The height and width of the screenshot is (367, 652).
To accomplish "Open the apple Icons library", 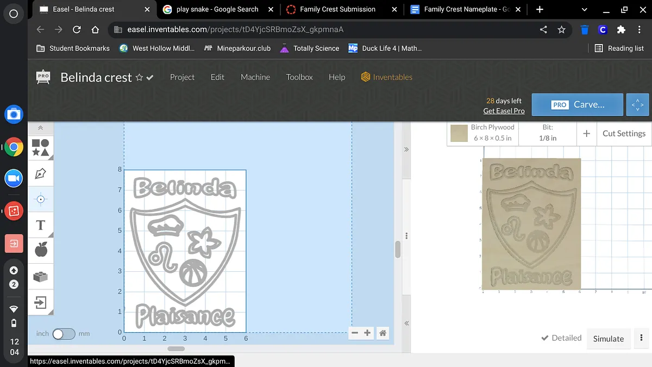I will pyautogui.click(x=41, y=250).
